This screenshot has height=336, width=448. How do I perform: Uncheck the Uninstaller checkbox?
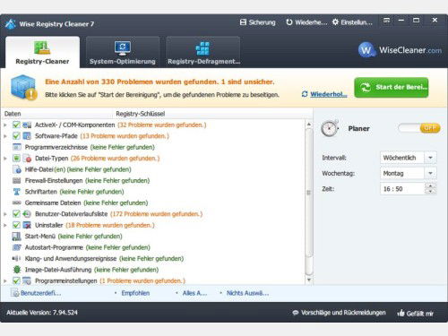16,225
